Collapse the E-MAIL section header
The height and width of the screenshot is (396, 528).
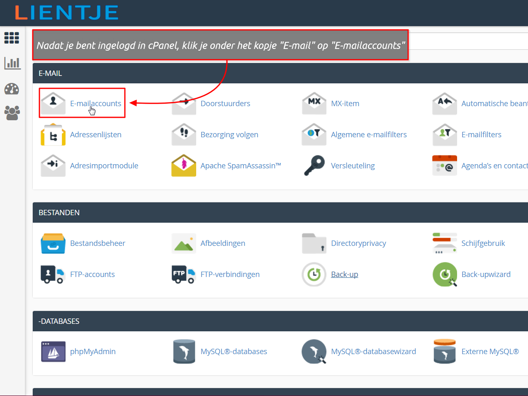(50, 73)
